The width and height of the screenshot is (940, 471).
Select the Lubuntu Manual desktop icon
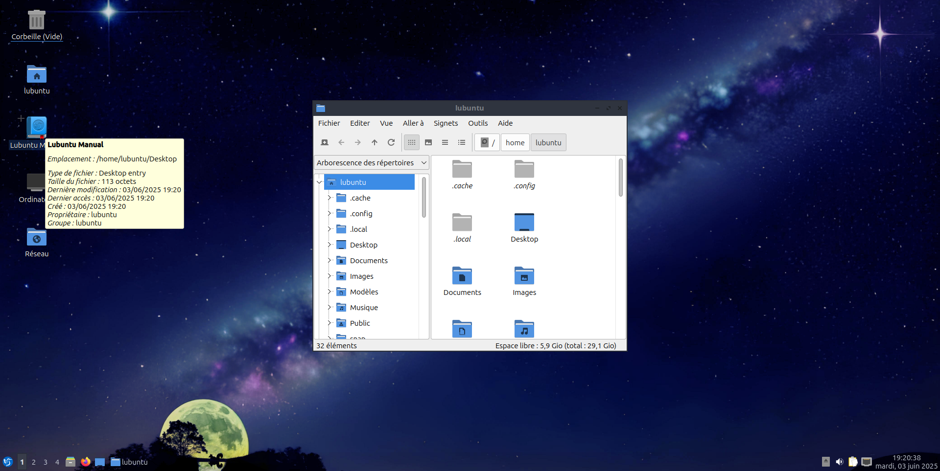(36, 127)
